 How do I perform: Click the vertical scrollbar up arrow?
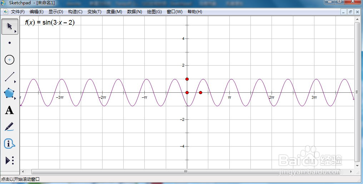point(357,20)
